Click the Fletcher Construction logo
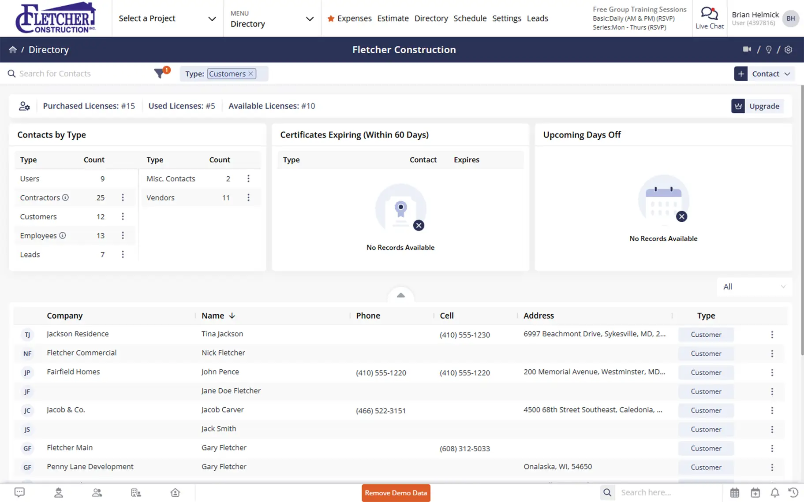The height and width of the screenshot is (502, 804). [56, 18]
